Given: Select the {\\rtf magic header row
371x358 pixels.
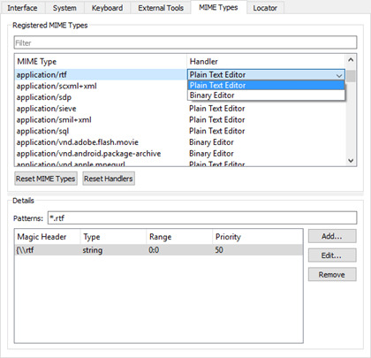Looking at the screenshot, I should [x=158, y=250].
